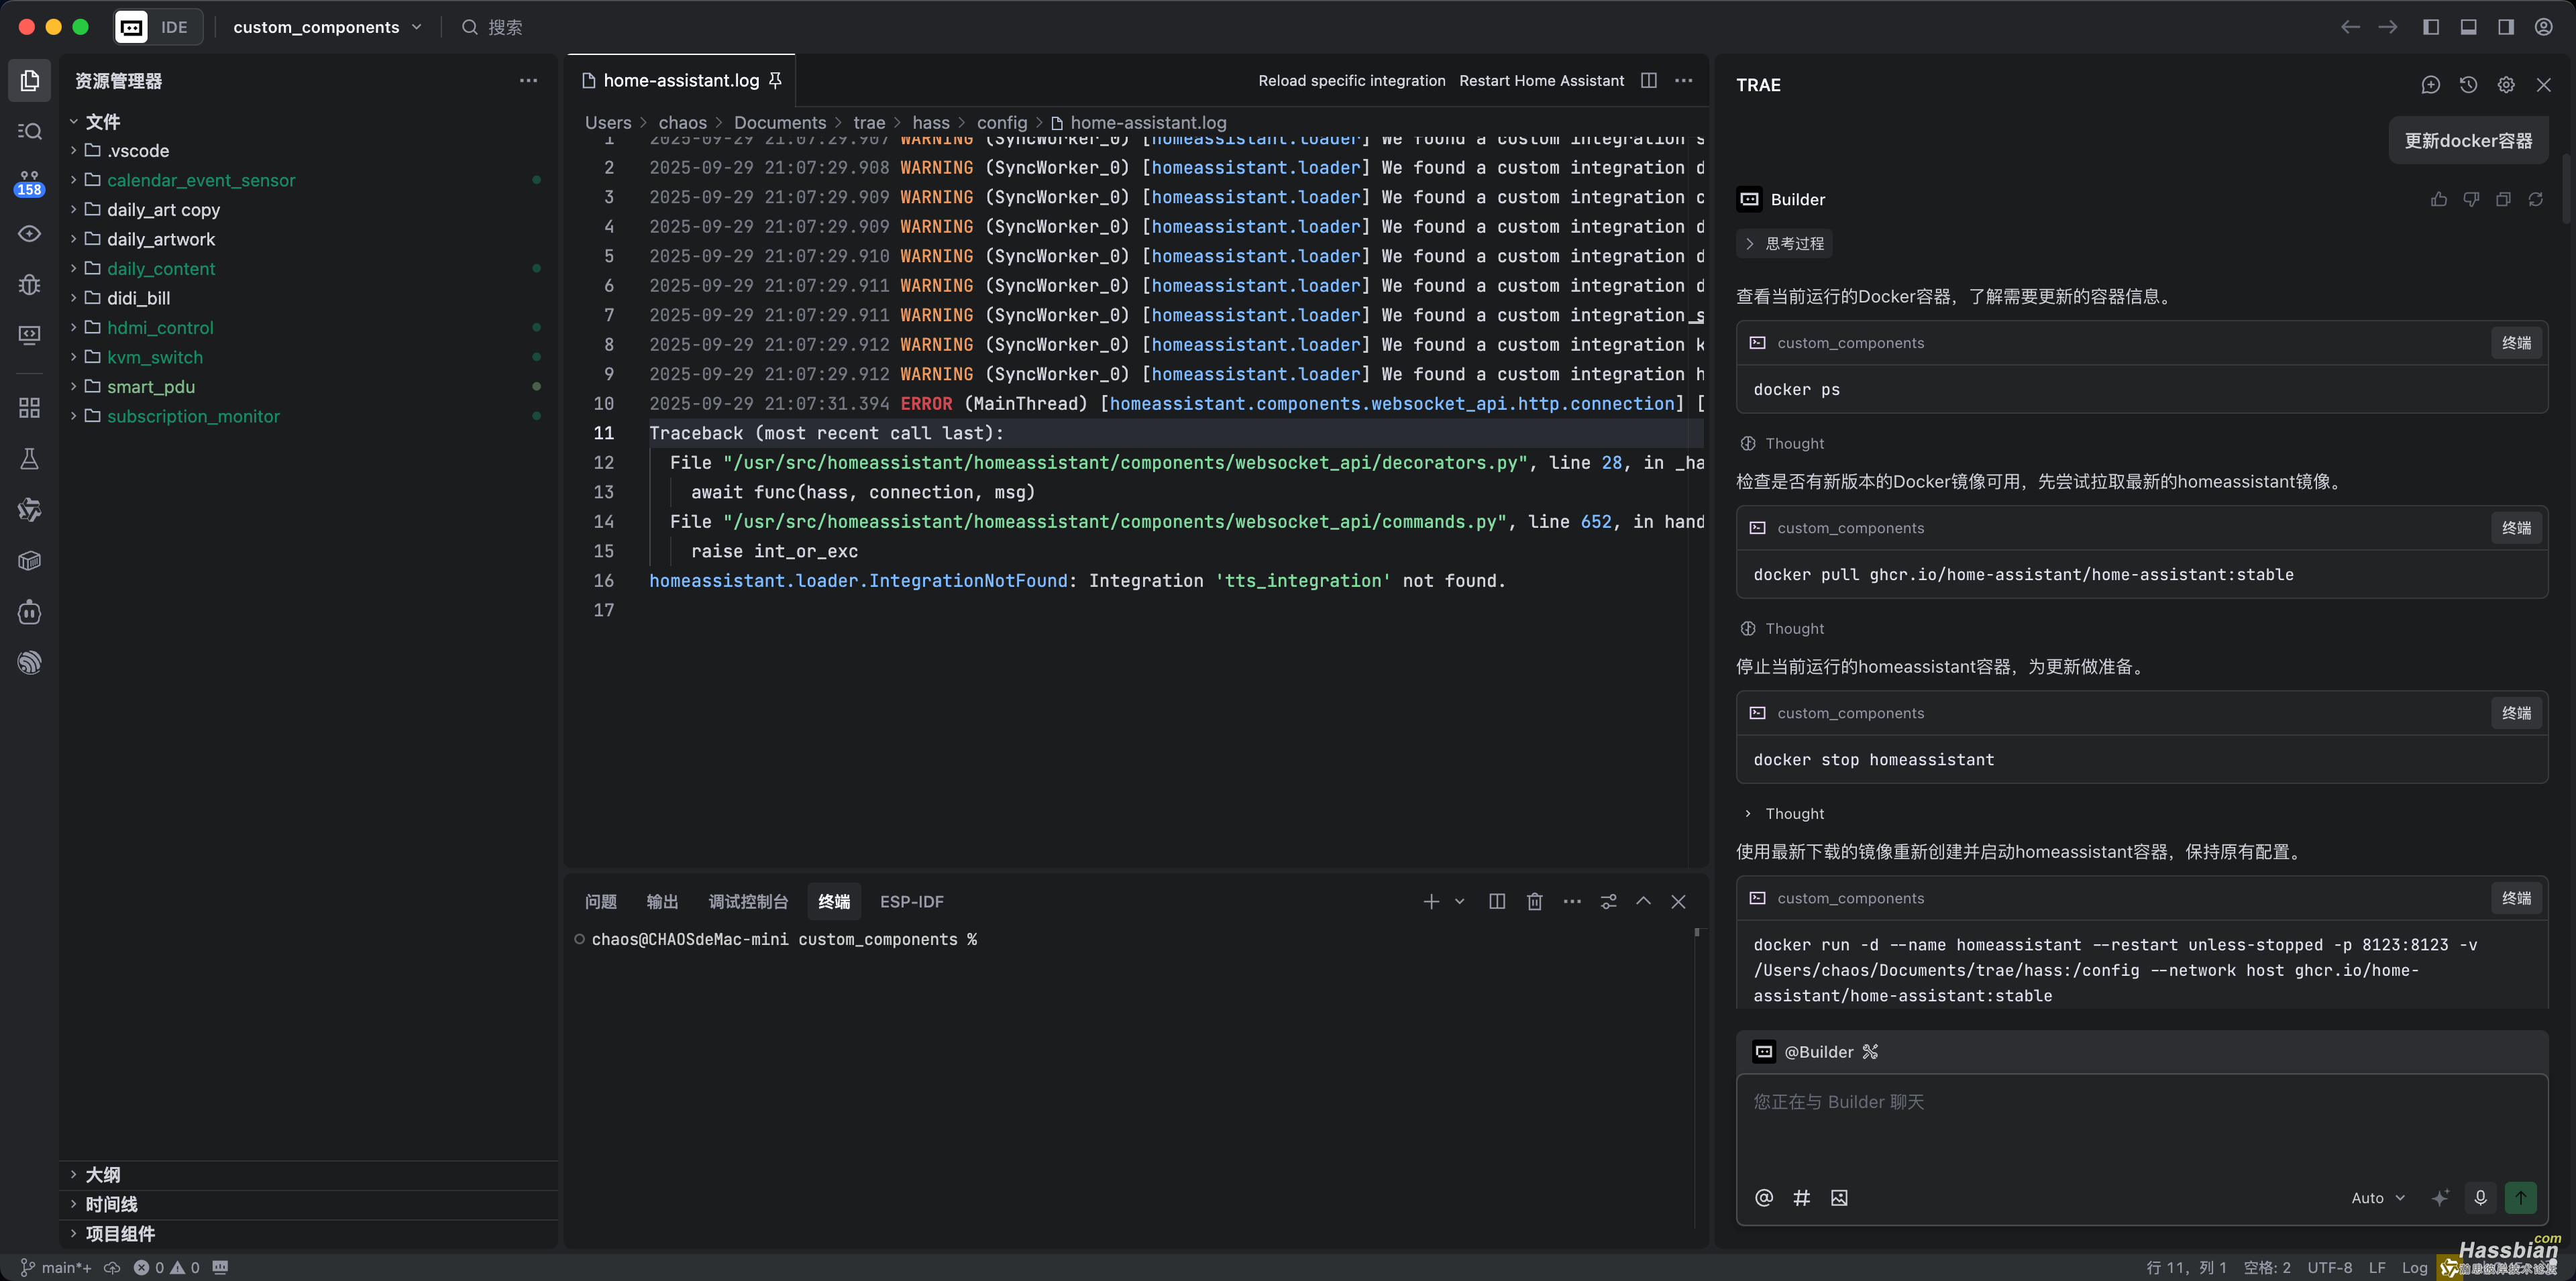Switch to the 输出 output tab
Viewport: 2576px width, 1281px height.
(662, 901)
